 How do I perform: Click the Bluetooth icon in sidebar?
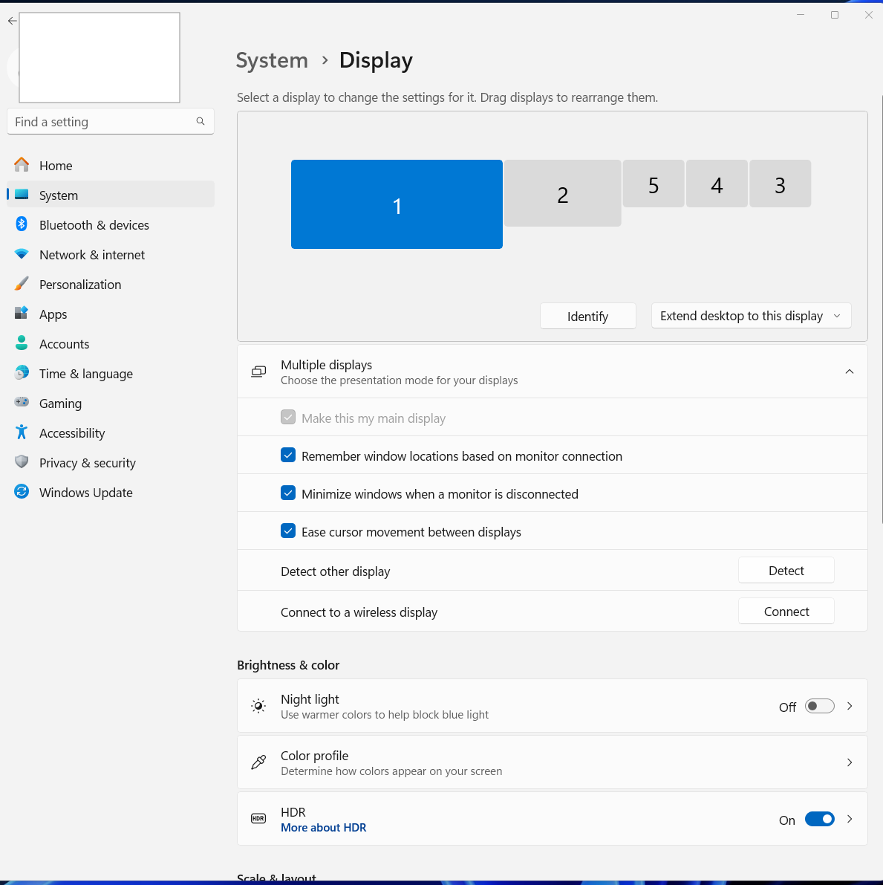22,224
